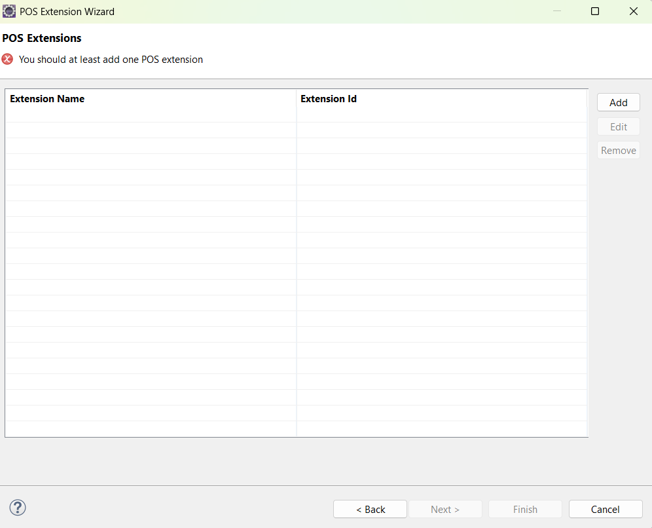Select the Extension Name column header
The height and width of the screenshot is (528, 652).
pyautogui.click(x=47, y=99)
